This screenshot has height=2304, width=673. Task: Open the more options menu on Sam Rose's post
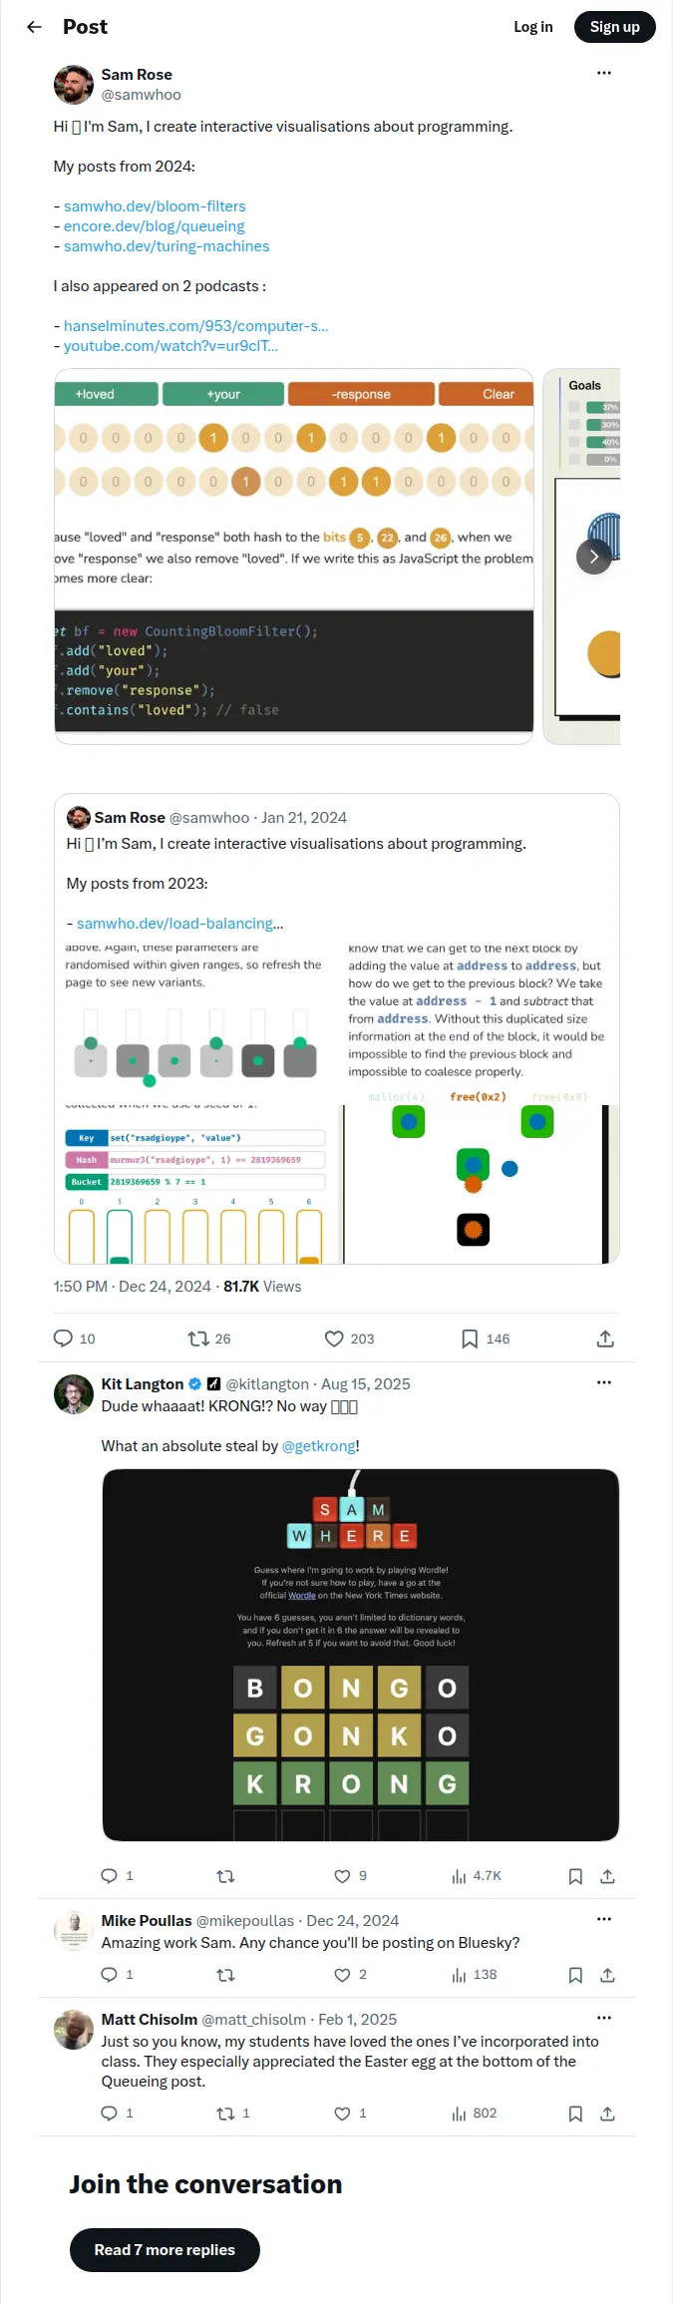604,74
